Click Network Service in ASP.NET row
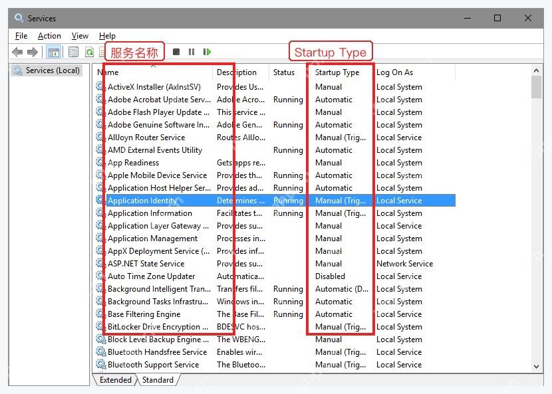The width and height of the screenshot is (552, 394). (x=404, y=264)
